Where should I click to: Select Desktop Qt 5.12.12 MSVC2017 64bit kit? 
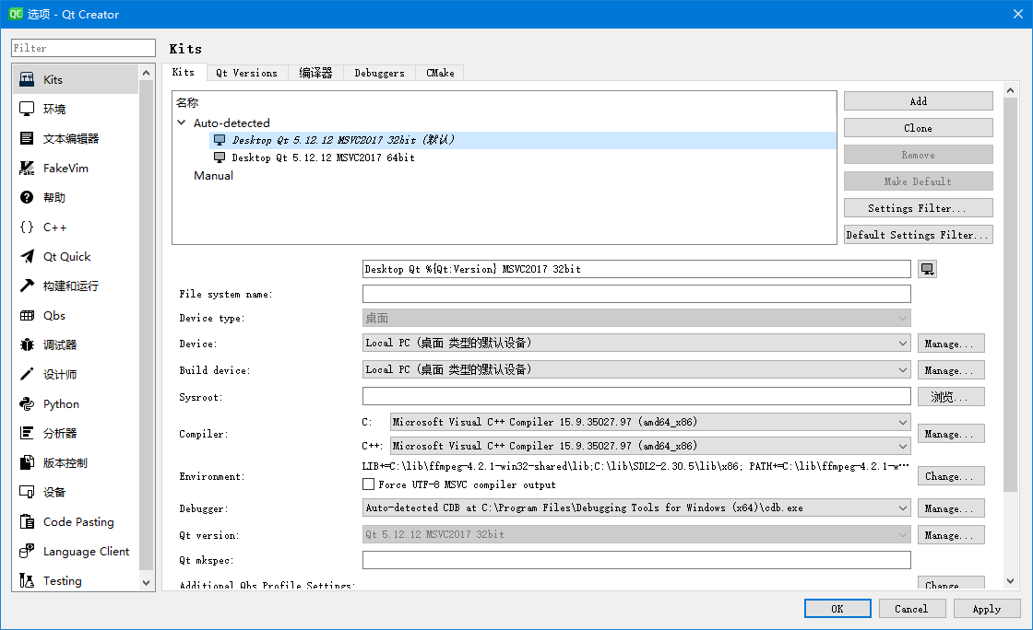[x=324, y=157]
